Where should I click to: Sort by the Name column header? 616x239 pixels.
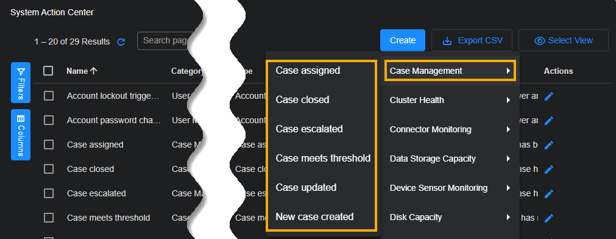tap(82, 71)
